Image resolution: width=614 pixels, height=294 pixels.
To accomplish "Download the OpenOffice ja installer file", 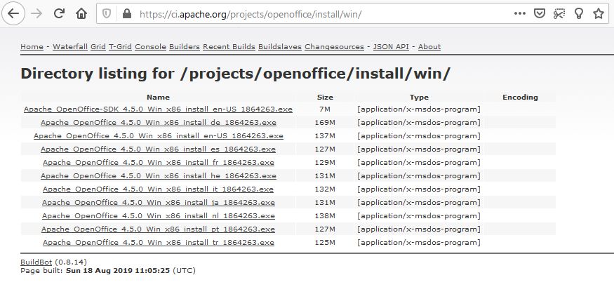I will pyautogui.click(x=159, y=203).
